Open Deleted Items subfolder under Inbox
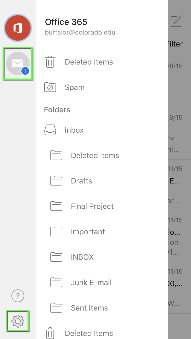191x339 pixels. click(95, 156)
